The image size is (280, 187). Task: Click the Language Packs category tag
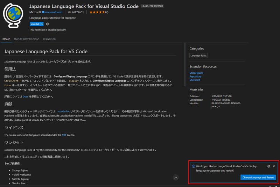coord(198,56)
